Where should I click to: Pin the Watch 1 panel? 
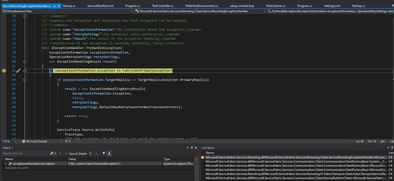pos(191,148)
